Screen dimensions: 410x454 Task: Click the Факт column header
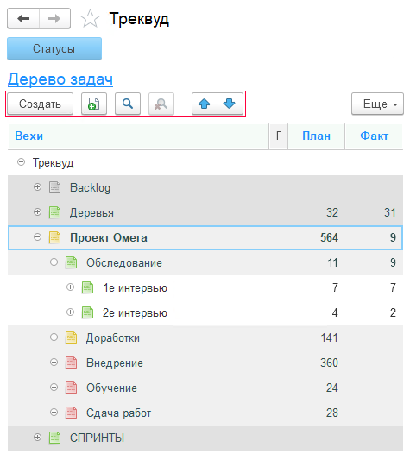click(x=374, y=136)
